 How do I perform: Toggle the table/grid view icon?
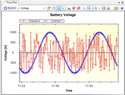pos(54,8)
